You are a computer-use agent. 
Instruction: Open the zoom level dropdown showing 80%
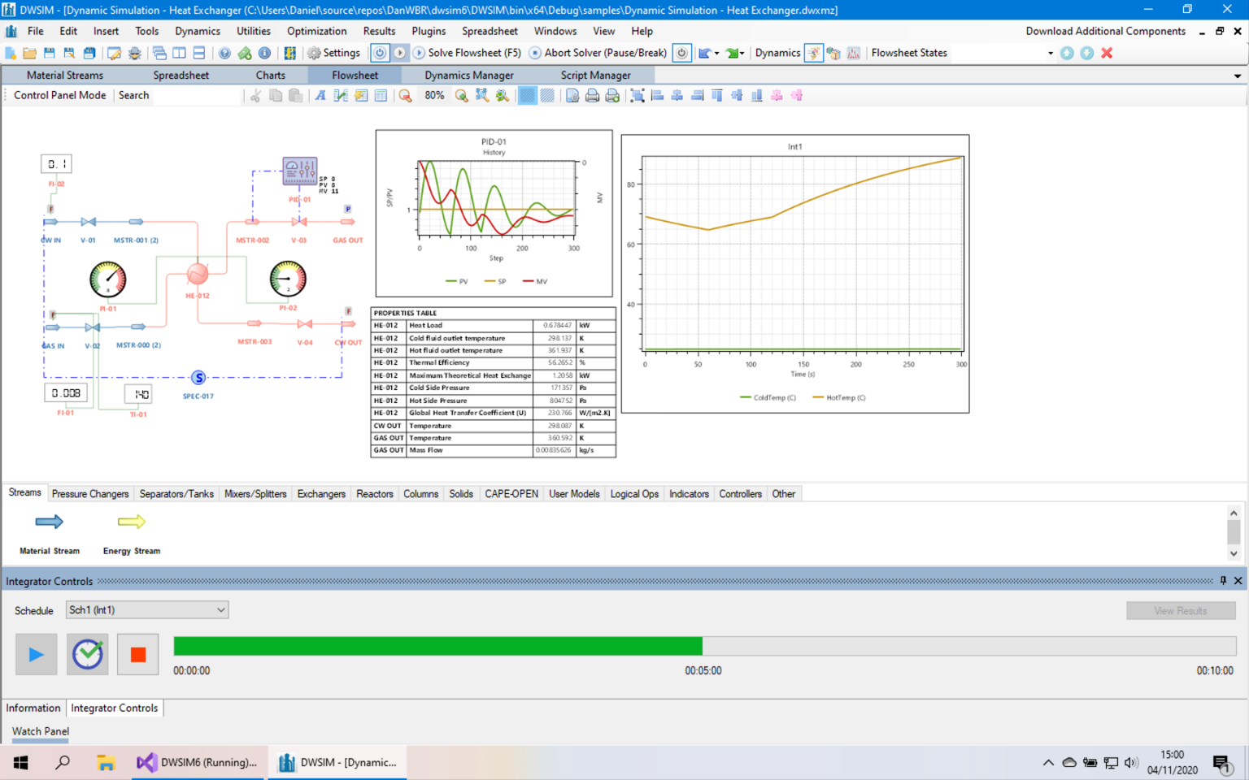pos(434,95)
